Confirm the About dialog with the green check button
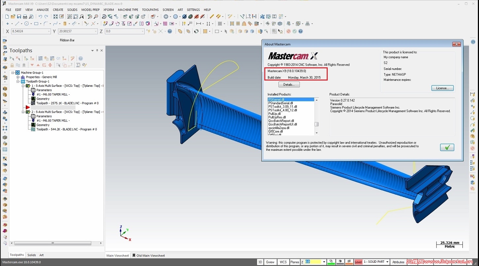The width and height of the screenshot is (479, 266). tap(447, 147)
